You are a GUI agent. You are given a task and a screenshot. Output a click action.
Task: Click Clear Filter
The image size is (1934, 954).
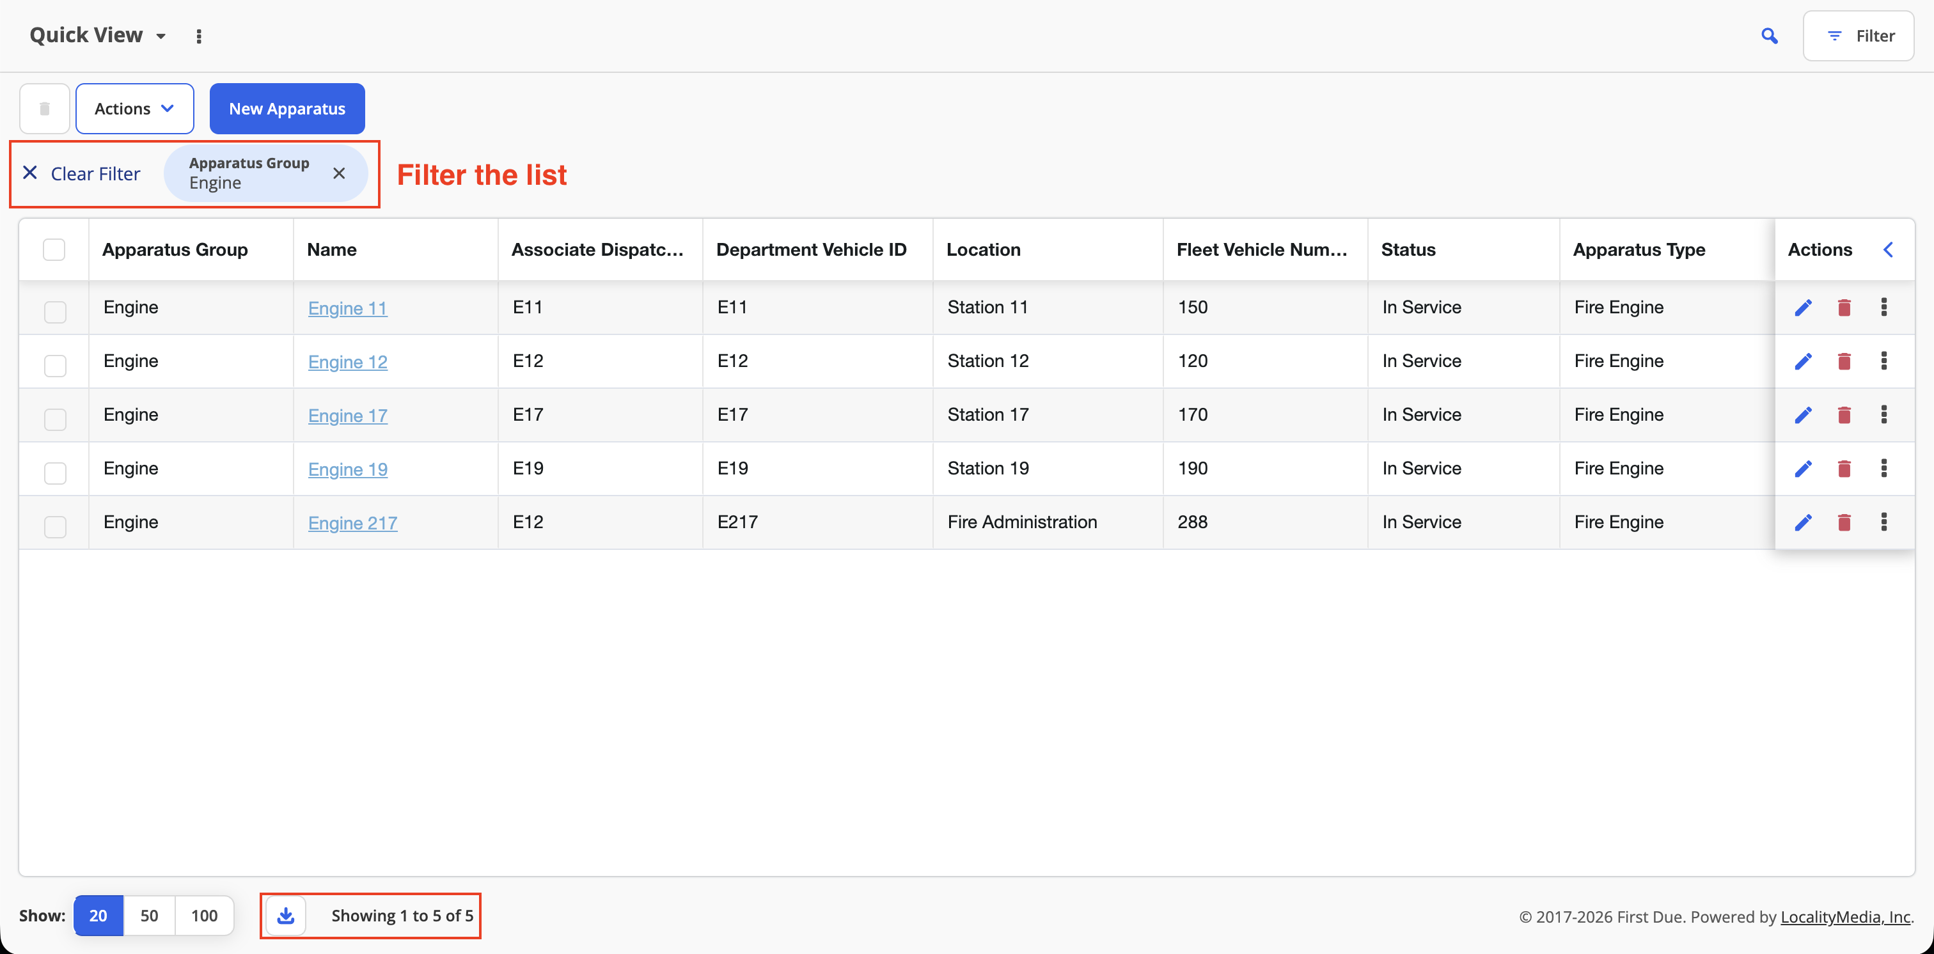(81, 173)
